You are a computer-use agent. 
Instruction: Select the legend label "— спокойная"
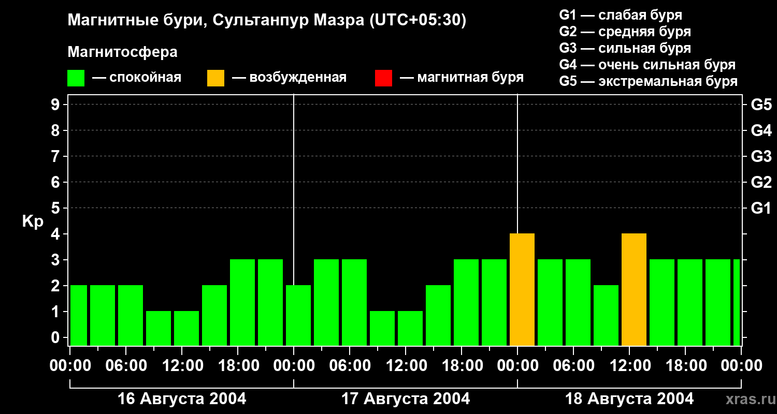[137, 78]
